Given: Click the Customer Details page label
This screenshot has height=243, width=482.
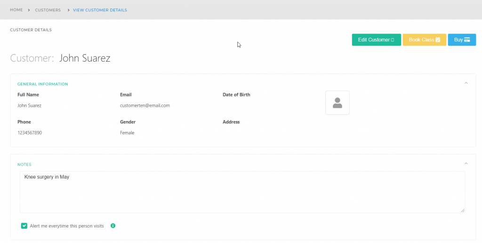Looking at the screenshot, I should [31, 30].
